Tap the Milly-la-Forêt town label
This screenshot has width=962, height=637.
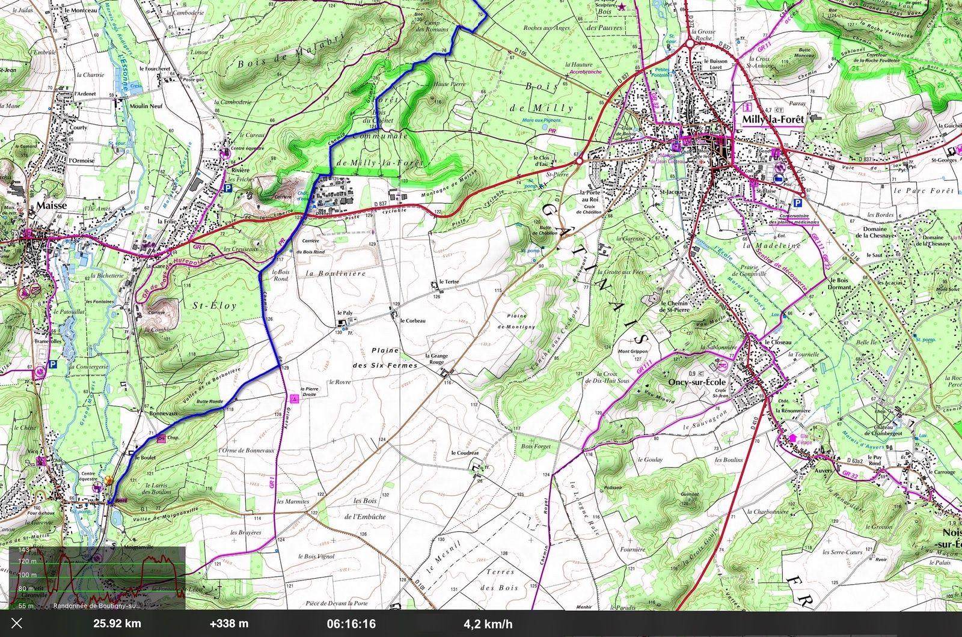(773, 120)
